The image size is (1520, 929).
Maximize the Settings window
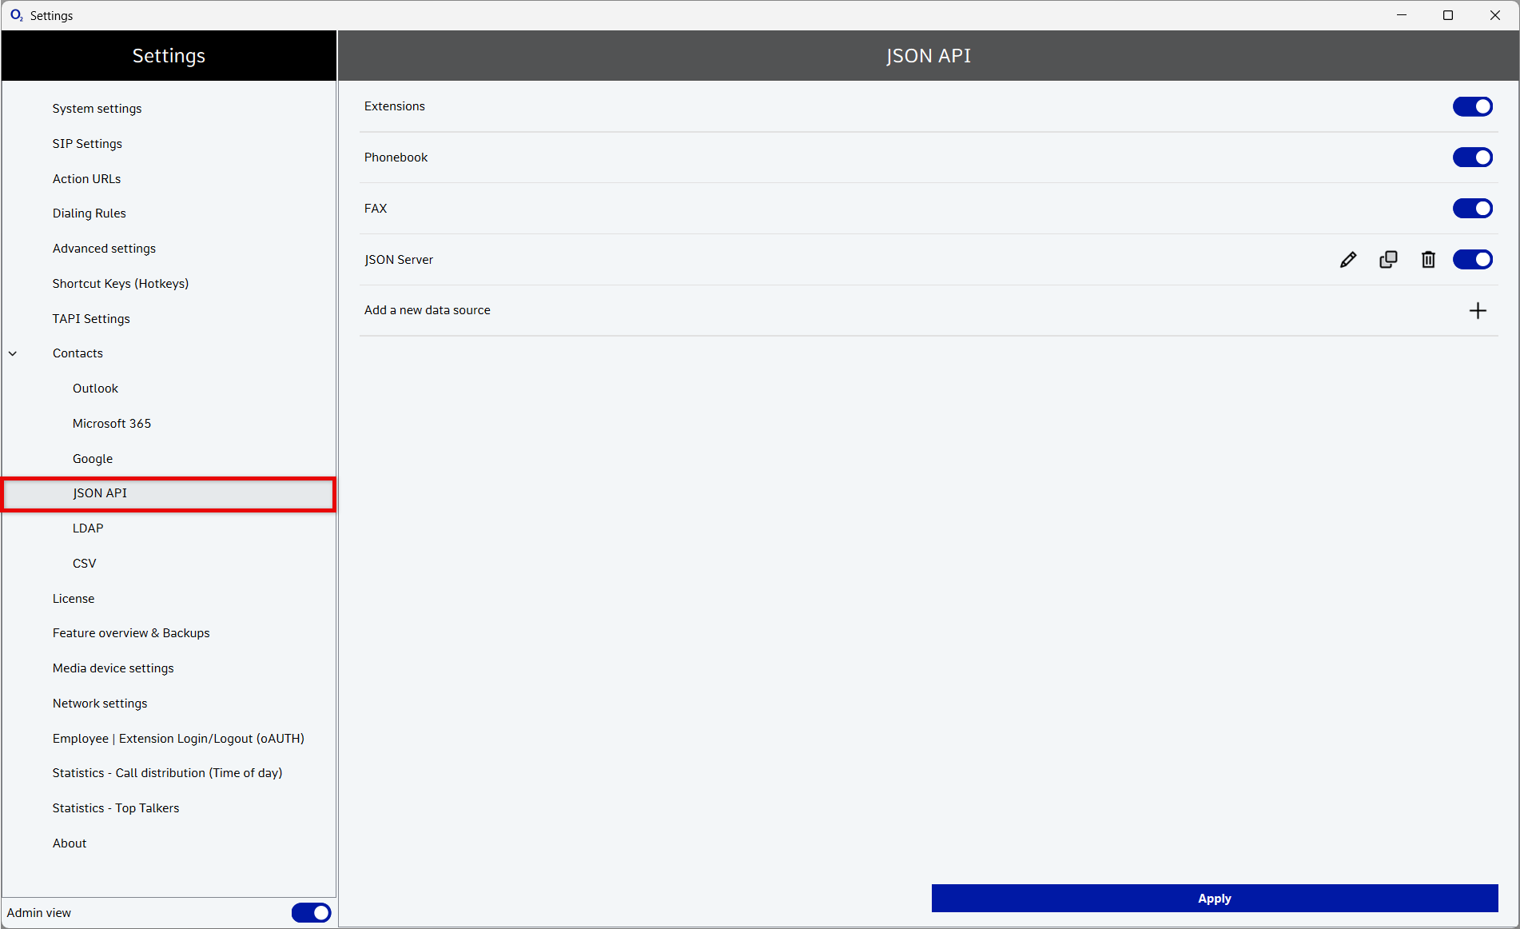pos(1447,15)
